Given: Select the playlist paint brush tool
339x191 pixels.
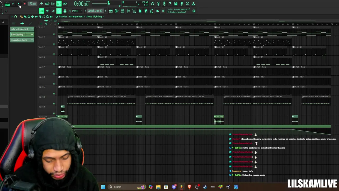Looking at the screenshot, I should coord(25,17).
